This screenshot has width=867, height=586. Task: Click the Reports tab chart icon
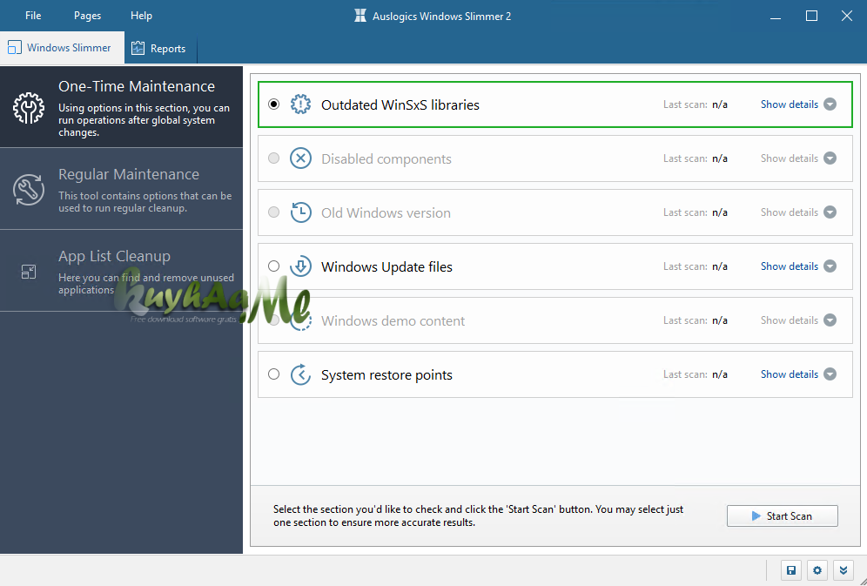pos(138,48)
